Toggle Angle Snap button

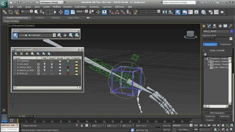tap(117, 12)
